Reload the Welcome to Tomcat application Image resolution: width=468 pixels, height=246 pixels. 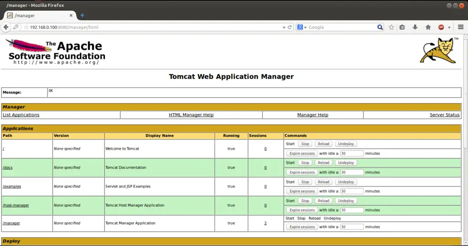coord(323,144)
